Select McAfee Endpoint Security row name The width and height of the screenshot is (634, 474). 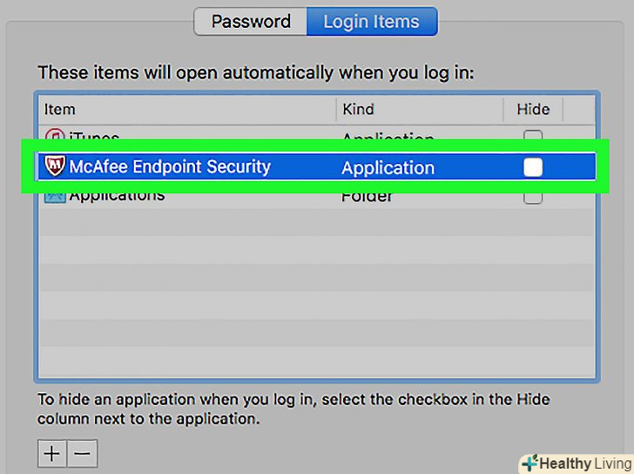point(170,166)
